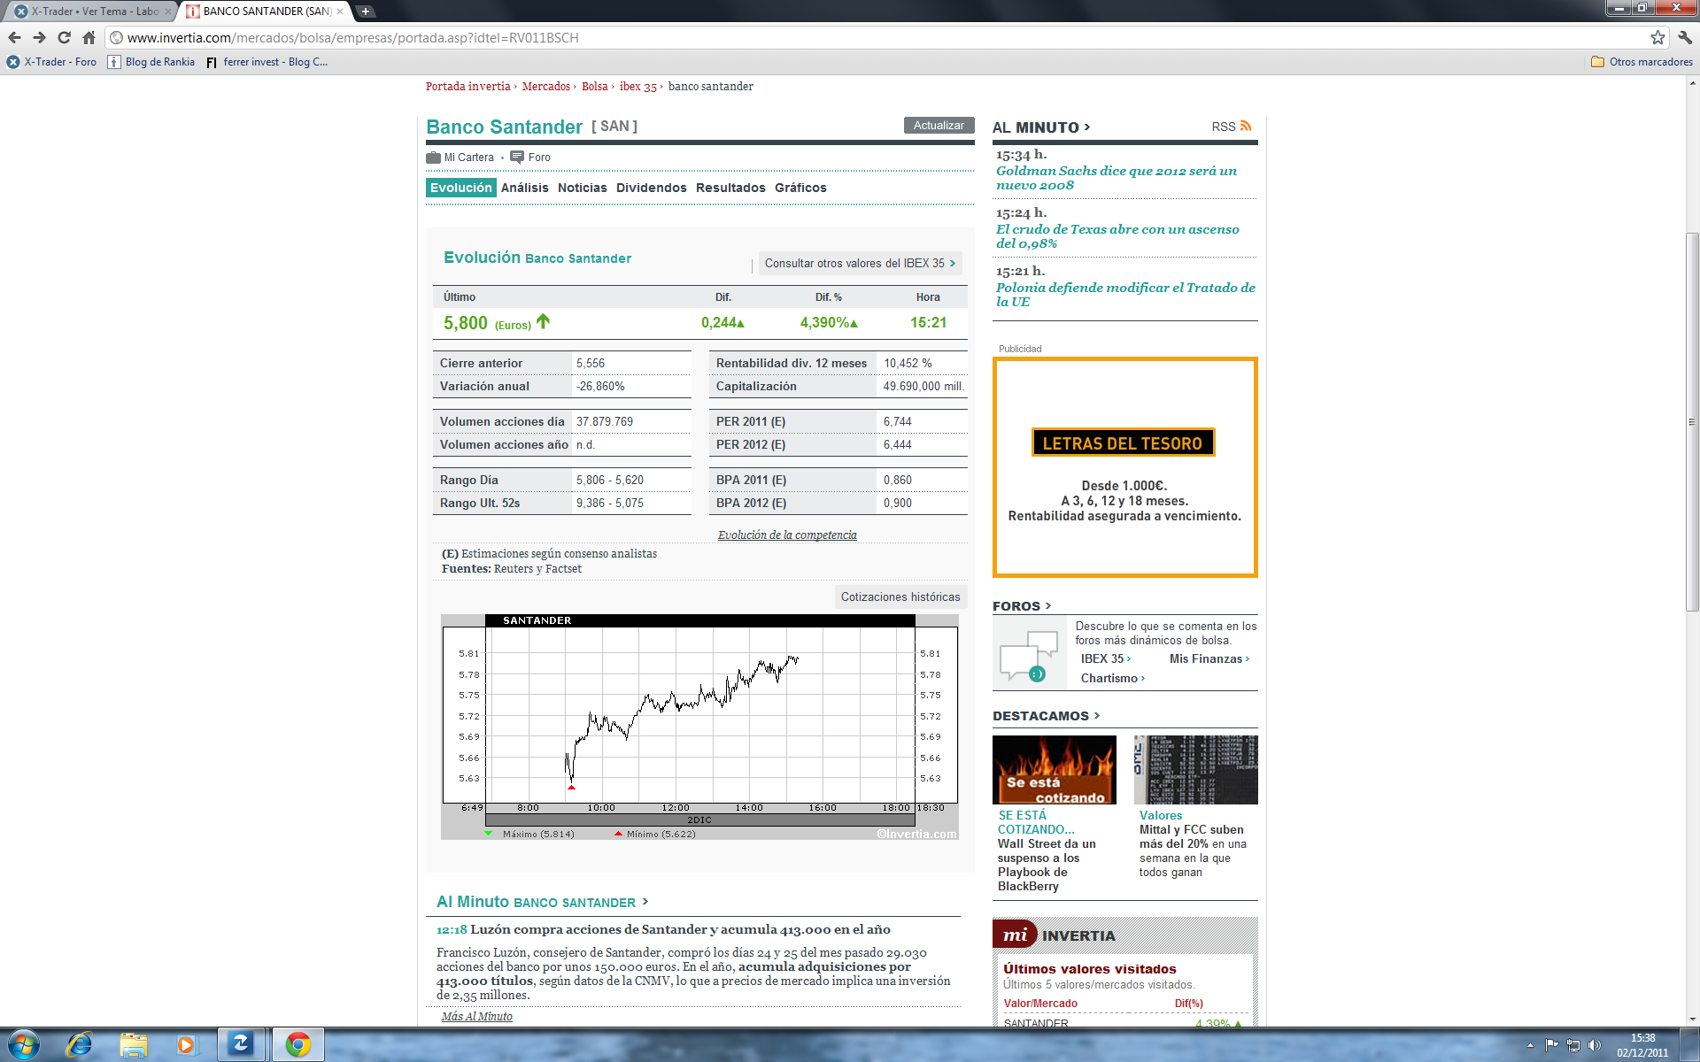Click the system tray volume icon

[x=1595, y=1045]
